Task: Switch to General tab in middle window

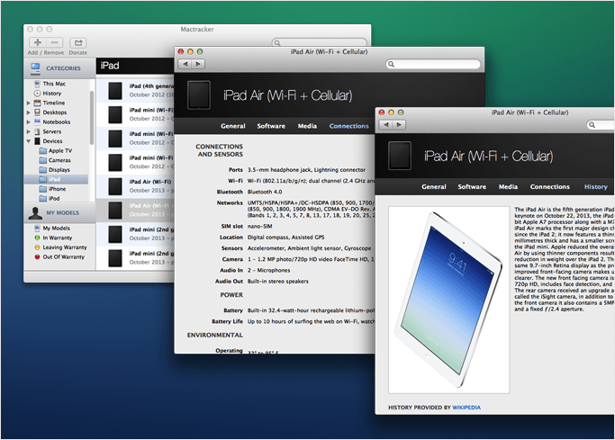Action: coord(233,126)
